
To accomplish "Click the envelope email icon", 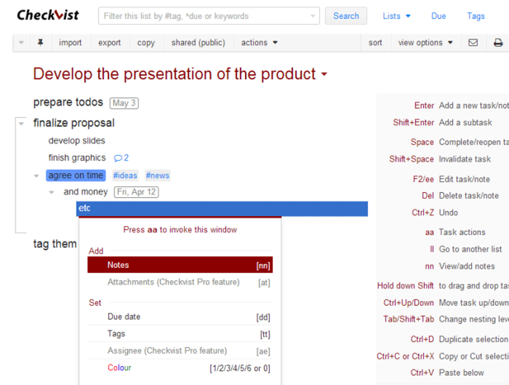I will (473, 43).
